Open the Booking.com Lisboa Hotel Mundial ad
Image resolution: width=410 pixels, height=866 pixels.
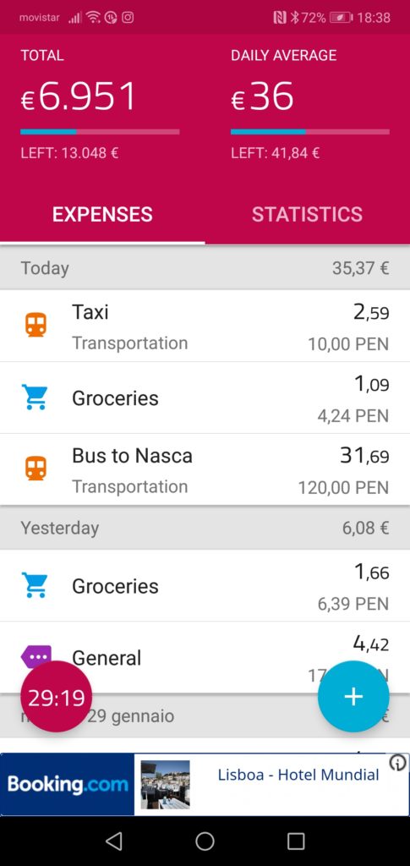[x=205, y=784]
